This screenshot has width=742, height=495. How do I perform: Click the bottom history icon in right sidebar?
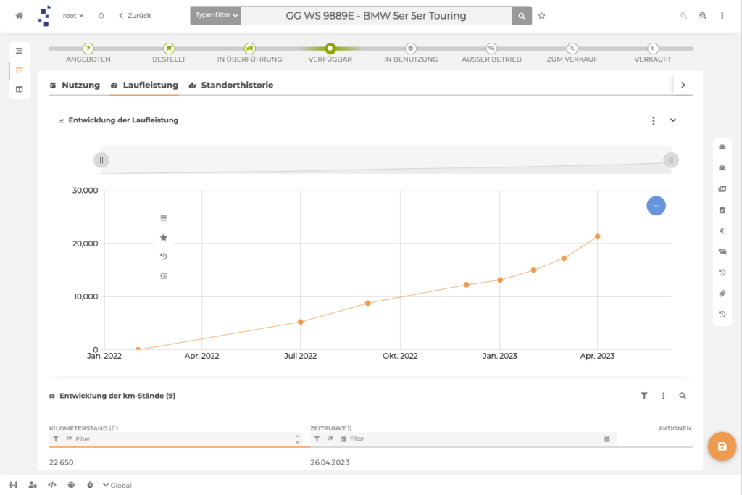tap(722, 315)
